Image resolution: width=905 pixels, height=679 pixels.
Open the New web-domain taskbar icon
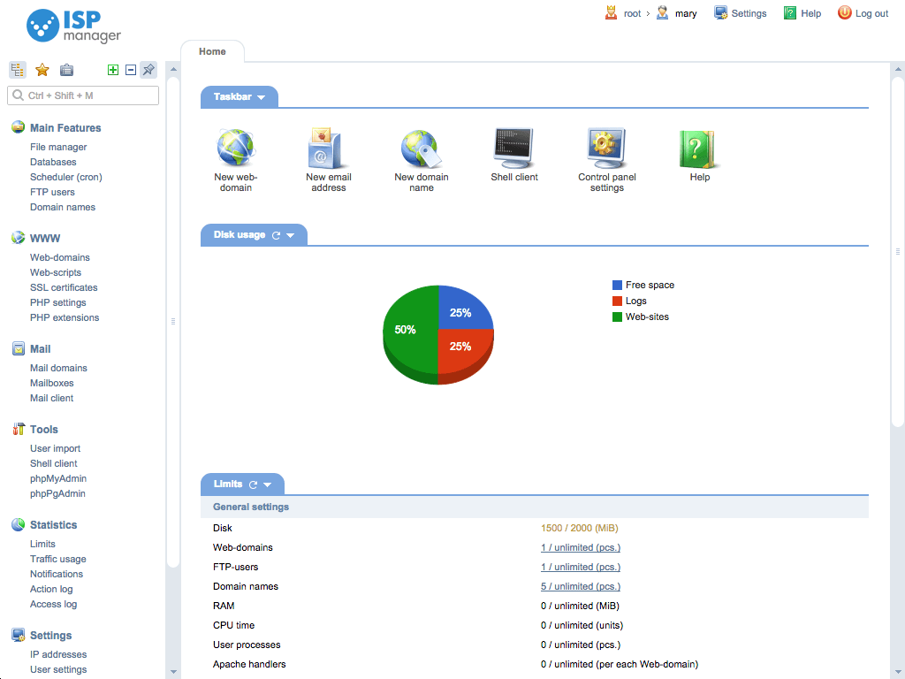[x=236, y=149]
